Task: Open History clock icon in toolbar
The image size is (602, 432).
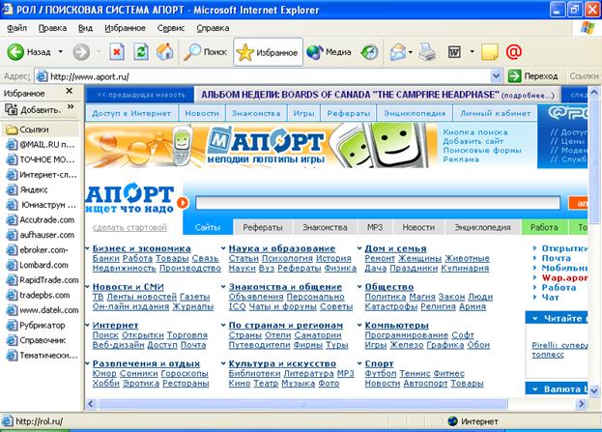Action: [369, 52]
